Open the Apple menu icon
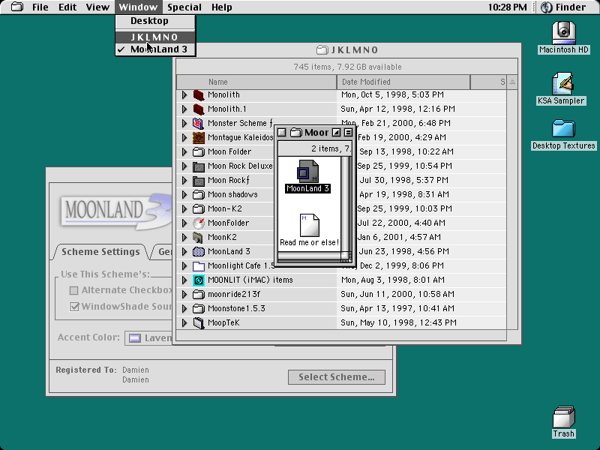Viewport: 600px width, 450px height. pos(16,7)
